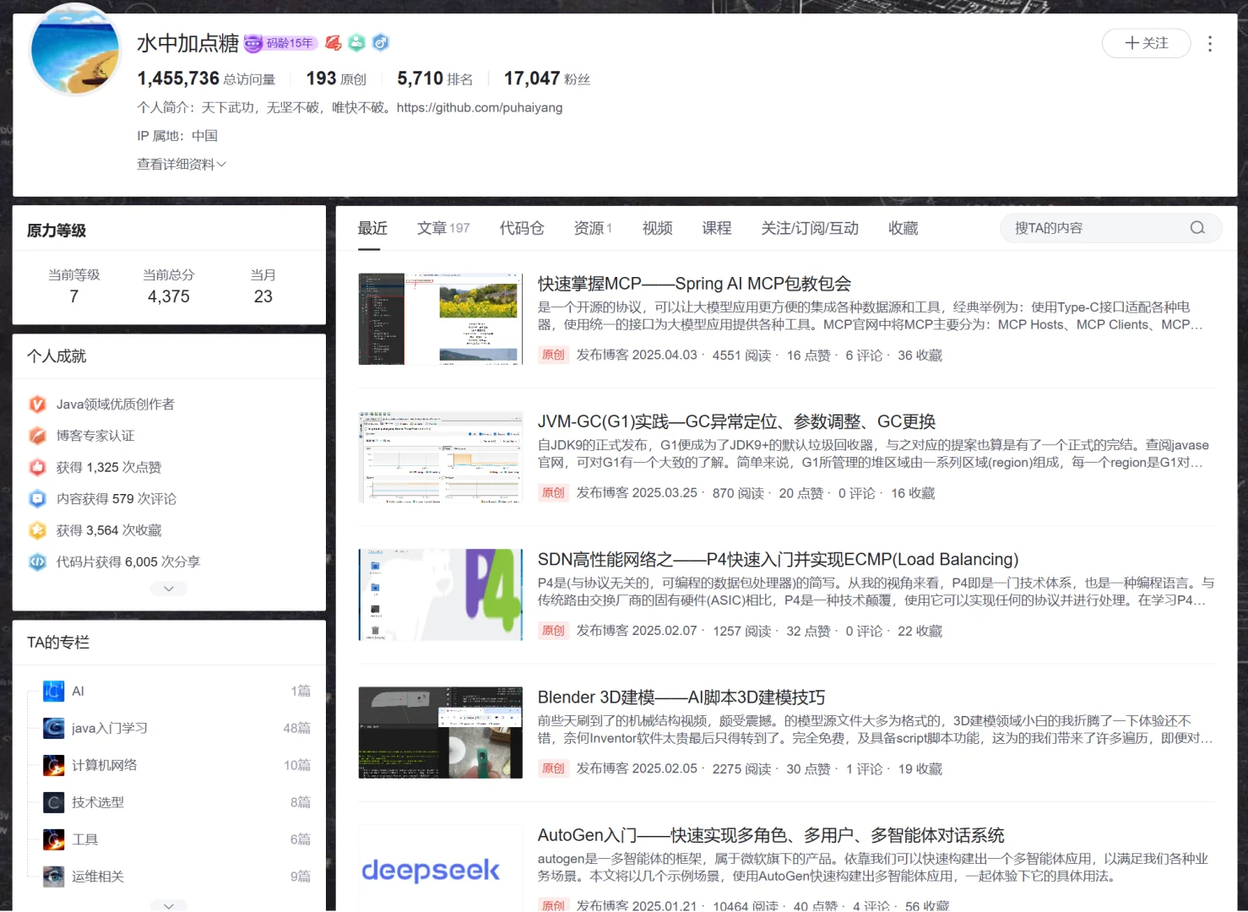The image size is (1248, 912).
Task: Click the likes badge showing 1,325 点赞
Action: 37,467
